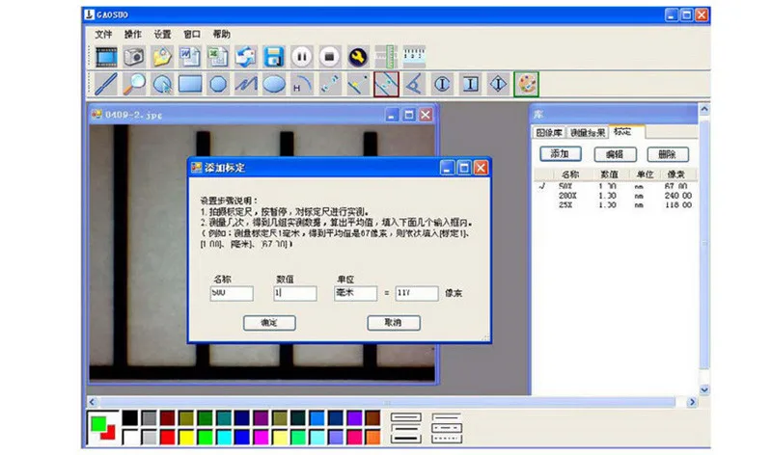
Task: Select the magnifying glass zoom tool
Action: click(x=134, y=84)
